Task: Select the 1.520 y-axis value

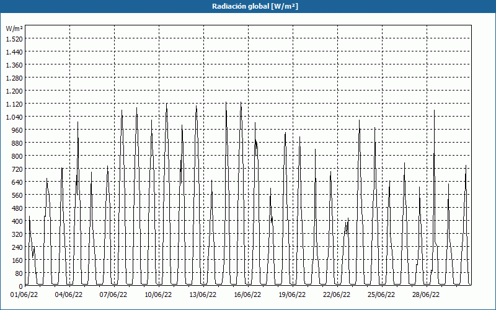Action: (x=14, y=38)
